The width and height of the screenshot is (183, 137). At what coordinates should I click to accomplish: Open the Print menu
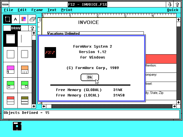[x=67, y=10]
